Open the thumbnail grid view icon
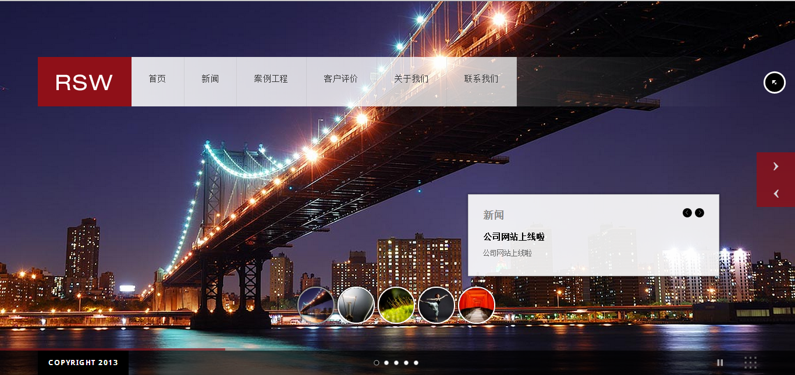Viewport: 795px width, 375px height. pyautogui.click(x=751, y=363)
